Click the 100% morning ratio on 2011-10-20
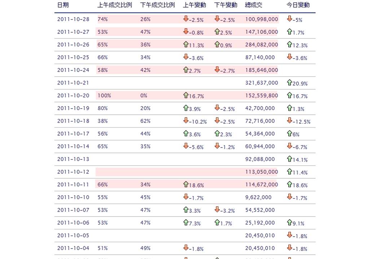 (x=104, y=95)
